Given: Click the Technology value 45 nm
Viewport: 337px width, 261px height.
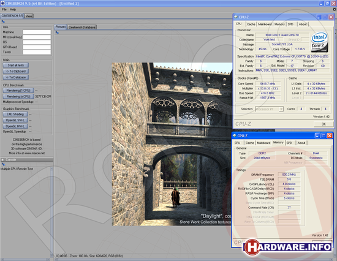Looking at the screenshot, I should click(262, 49).
